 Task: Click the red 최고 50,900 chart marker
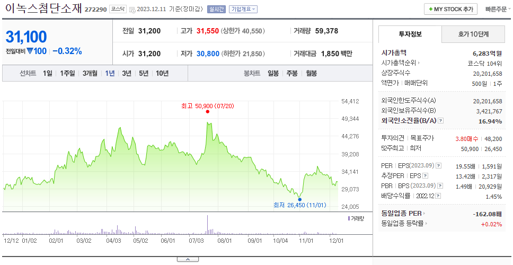click(207, 111)
